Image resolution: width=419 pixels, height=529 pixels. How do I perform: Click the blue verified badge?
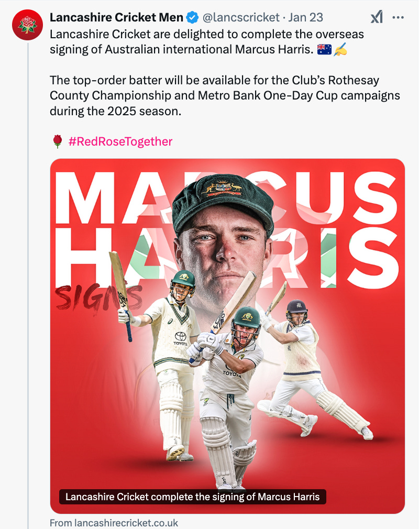click(x=192, y=17)
